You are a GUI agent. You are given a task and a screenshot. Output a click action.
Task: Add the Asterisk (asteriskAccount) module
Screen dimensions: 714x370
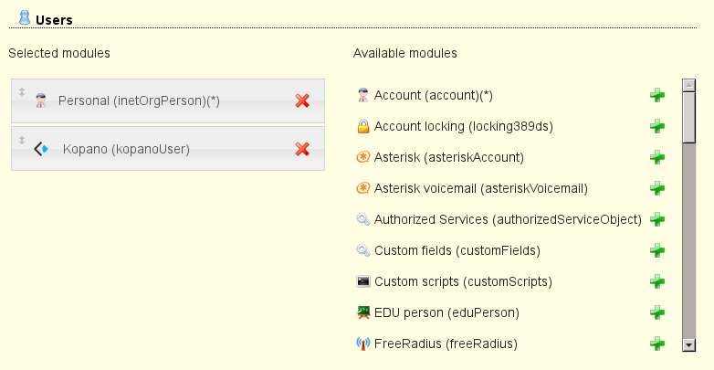click(x=656, y=157)
